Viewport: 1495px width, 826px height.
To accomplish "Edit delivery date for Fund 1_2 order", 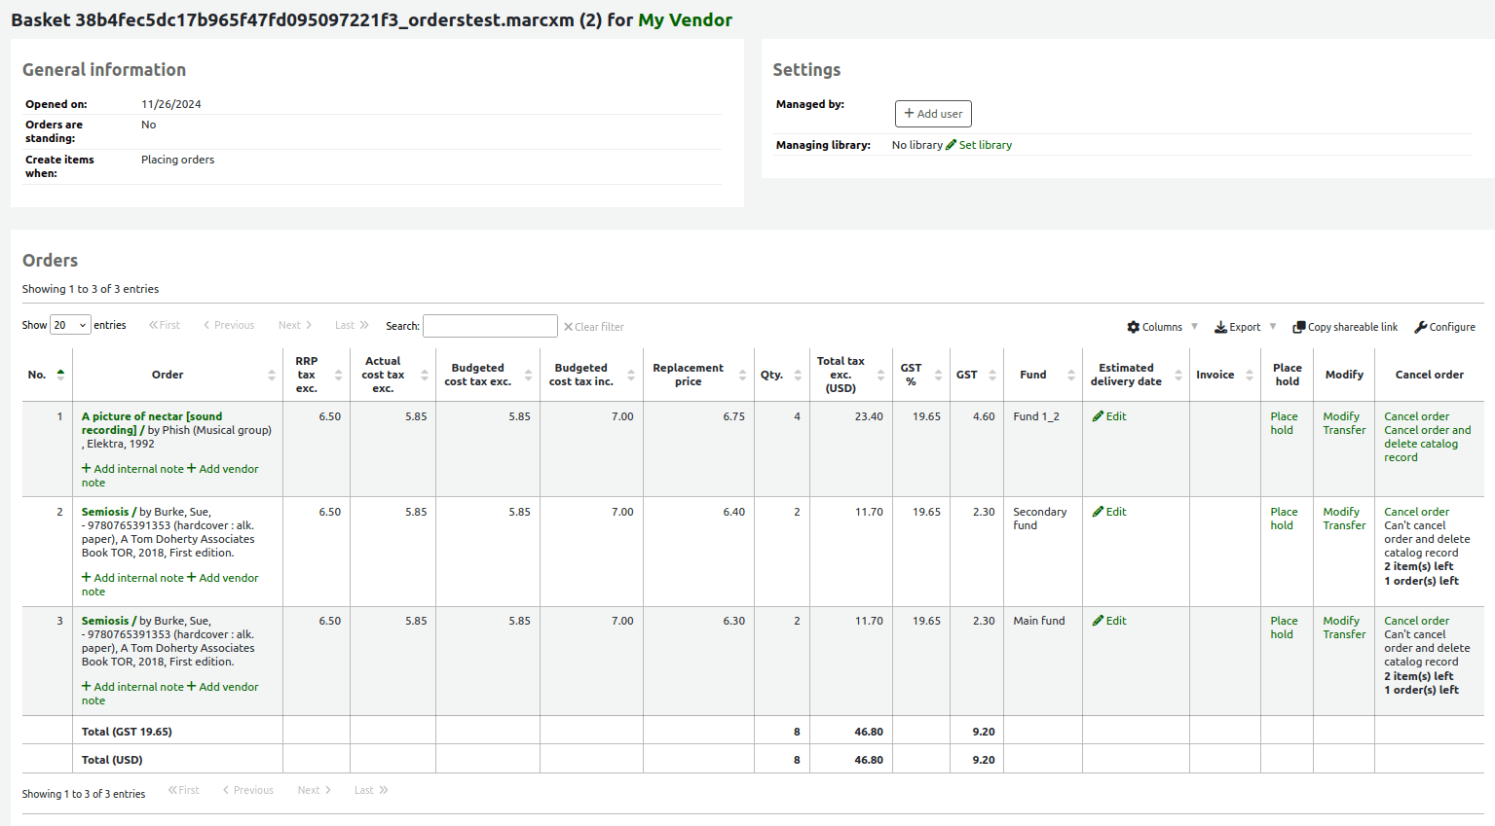I will 1109,416.
